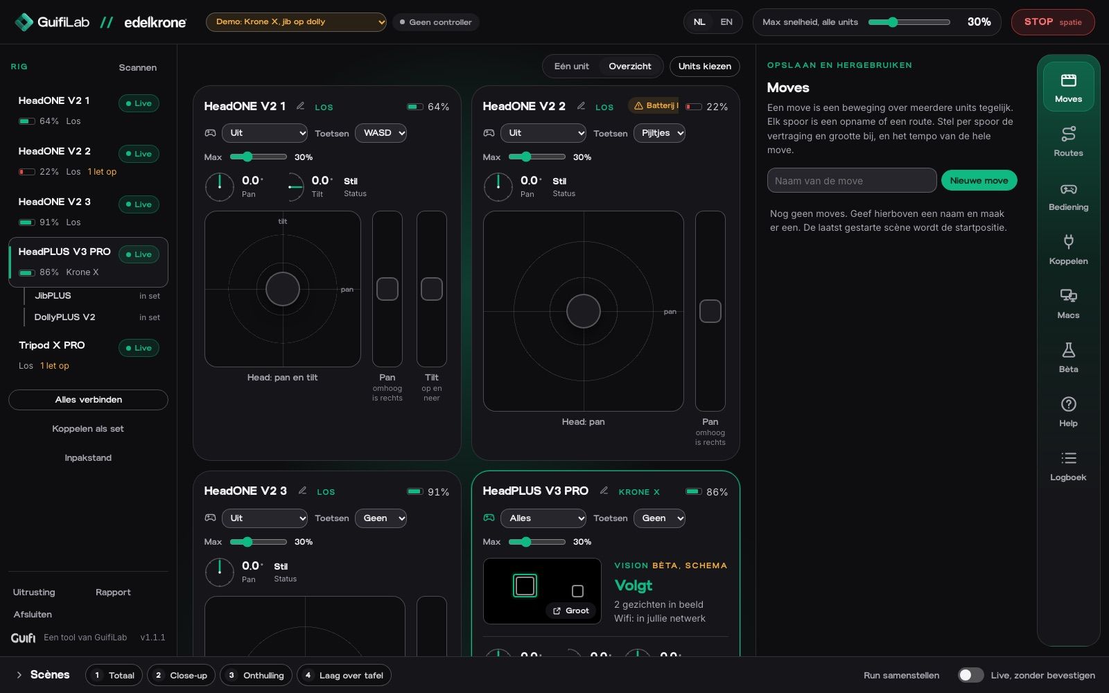Rename HeadONE V2 2 with pencil icon
This screenshot has width=1109, height=693.
[x=581, y=106]
